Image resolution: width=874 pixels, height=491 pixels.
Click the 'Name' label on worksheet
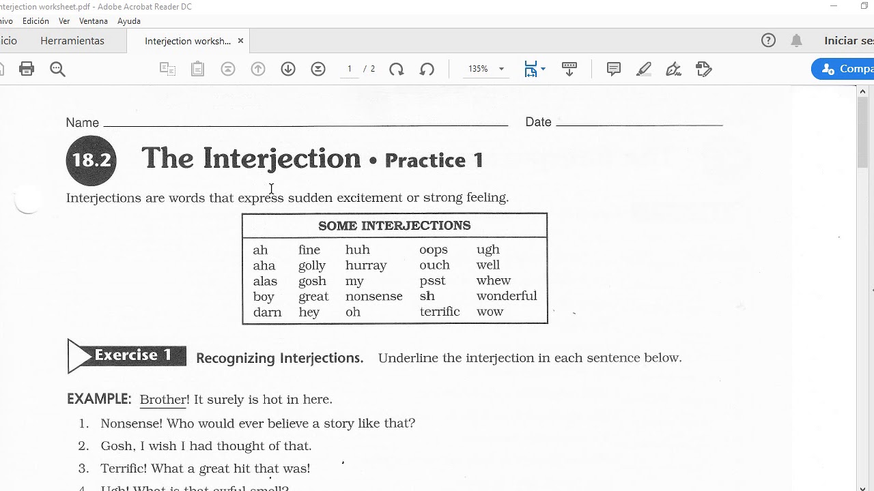[x=83, y=123]
